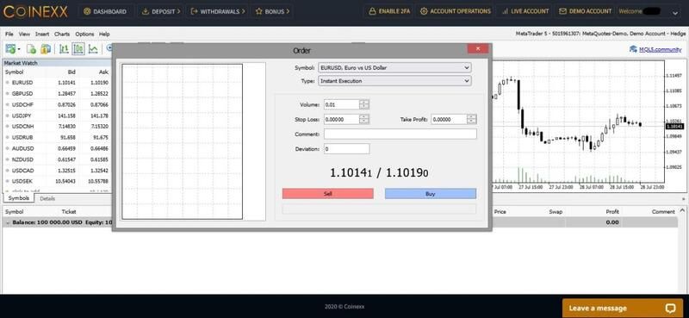
Task: Click the Leave a message button
Action: (623, 308)
